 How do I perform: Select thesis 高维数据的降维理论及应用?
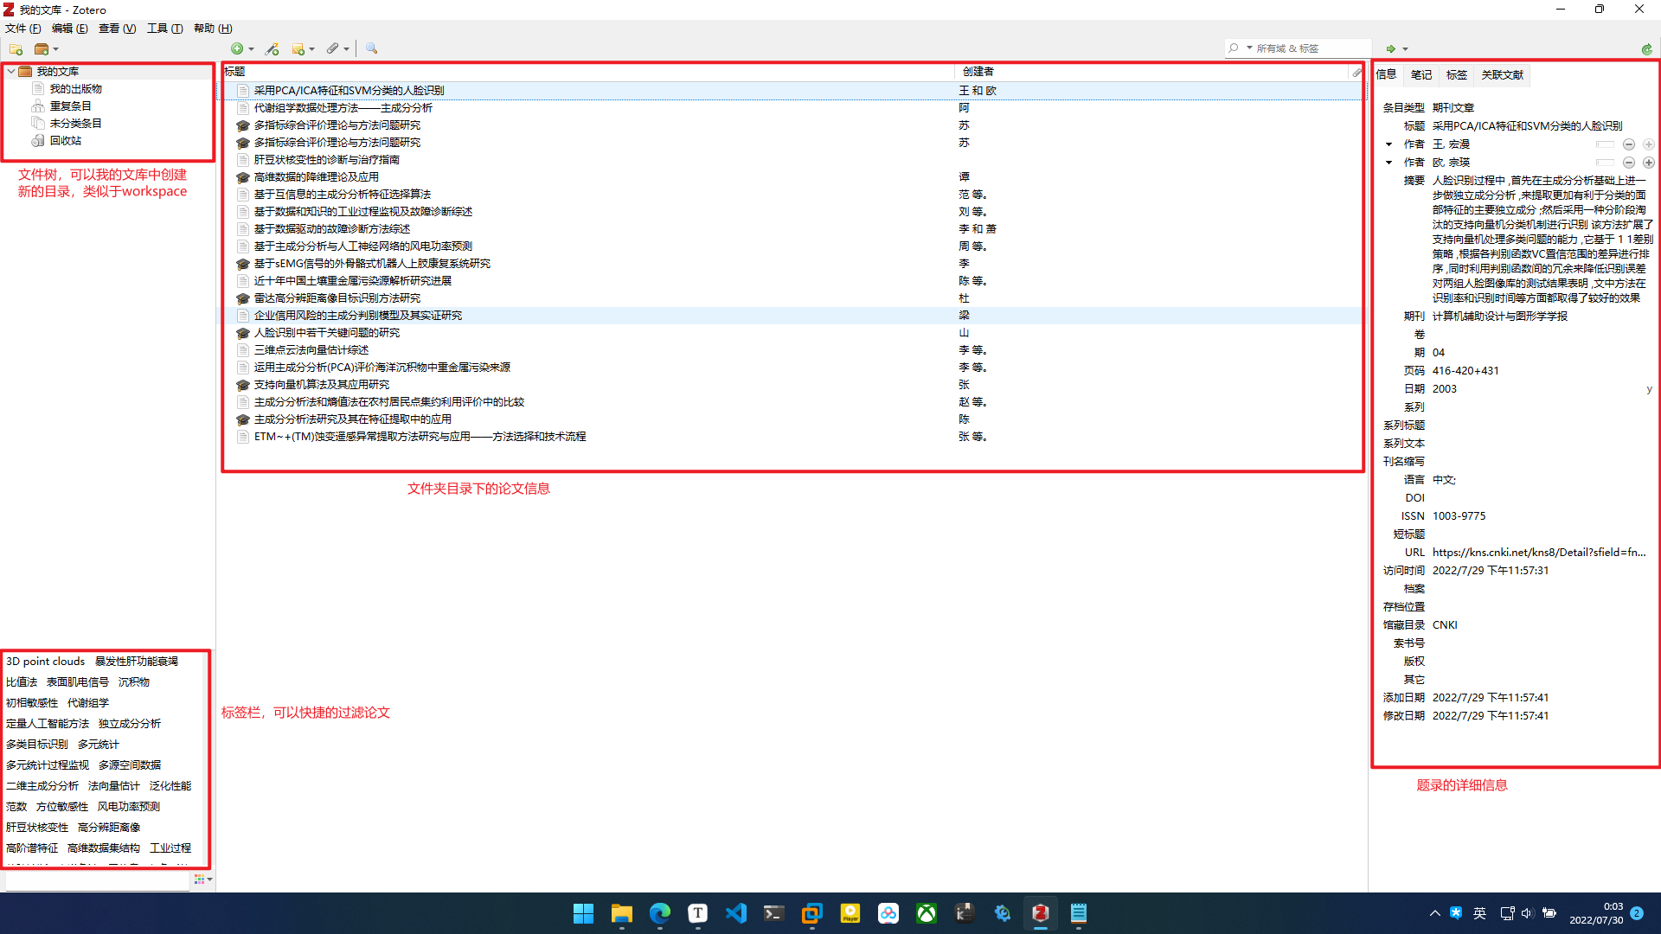click(x=316, y=177)
